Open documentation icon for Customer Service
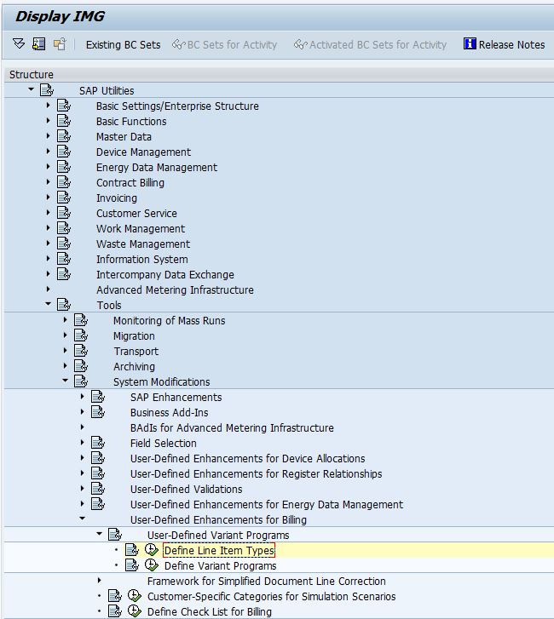The image size is (554, 619). (x=64, y=213)
